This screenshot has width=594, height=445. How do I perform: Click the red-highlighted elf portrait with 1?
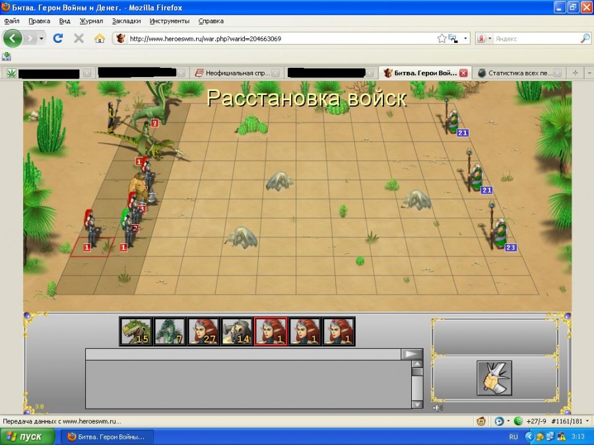(x=271, y=332)
